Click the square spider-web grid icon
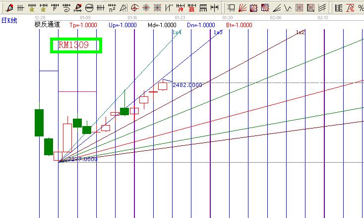The height and width of the screenshot is (218, 364). pos(157,7)
